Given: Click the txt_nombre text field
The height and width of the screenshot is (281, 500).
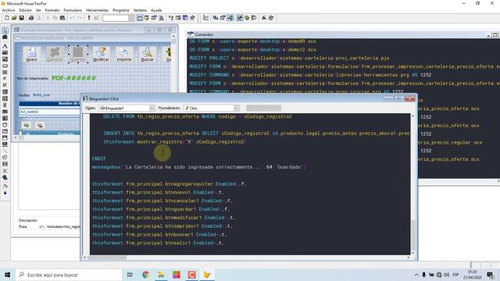Looking at the screenshot, I should 49,112.
